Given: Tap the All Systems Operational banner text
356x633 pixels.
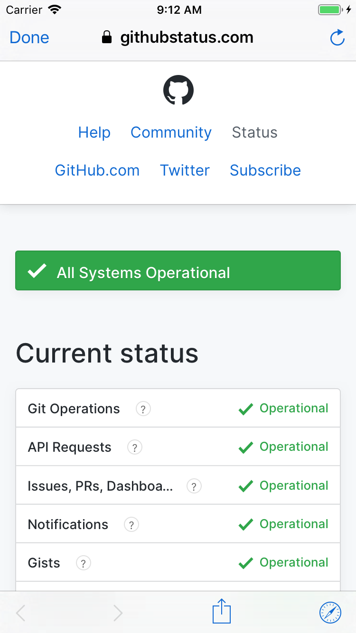Looking at the screenshot, I should point(143,273).
